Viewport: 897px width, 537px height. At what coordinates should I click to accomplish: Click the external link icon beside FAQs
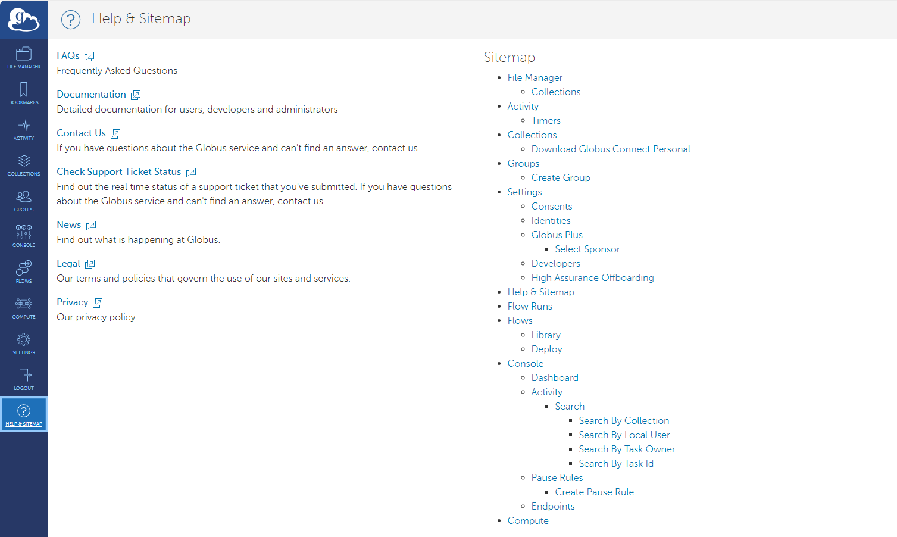tap(89, 57)
